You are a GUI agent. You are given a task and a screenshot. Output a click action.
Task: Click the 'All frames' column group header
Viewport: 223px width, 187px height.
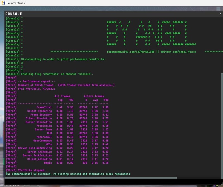(62, 96)
